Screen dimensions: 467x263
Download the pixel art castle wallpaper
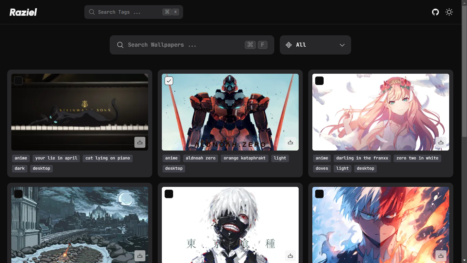(140, 255)
